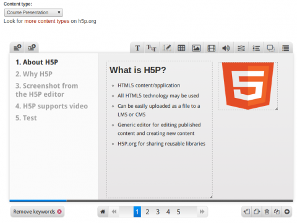Click the add sub-keyword icon above the keyword list

point(32,48)
